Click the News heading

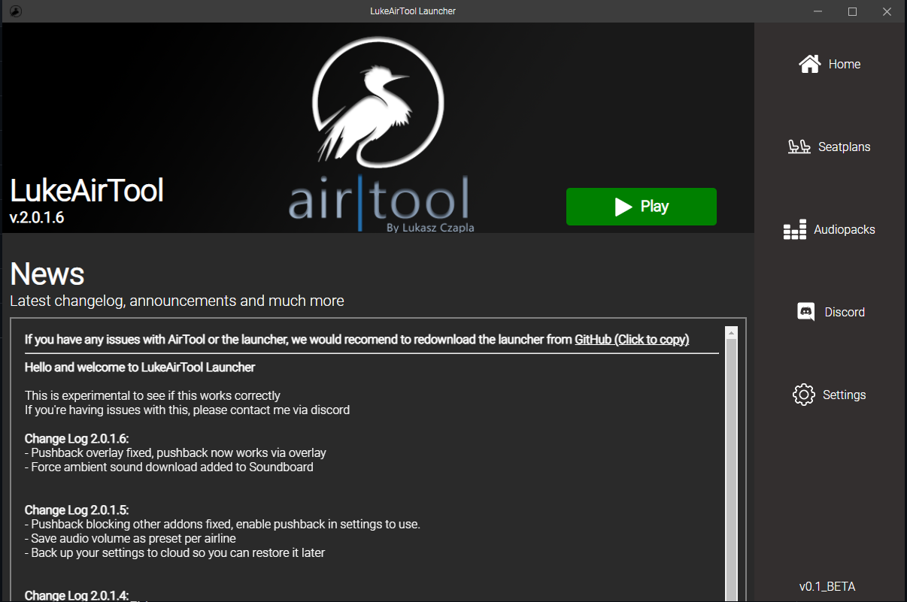[x=47, y=274]
